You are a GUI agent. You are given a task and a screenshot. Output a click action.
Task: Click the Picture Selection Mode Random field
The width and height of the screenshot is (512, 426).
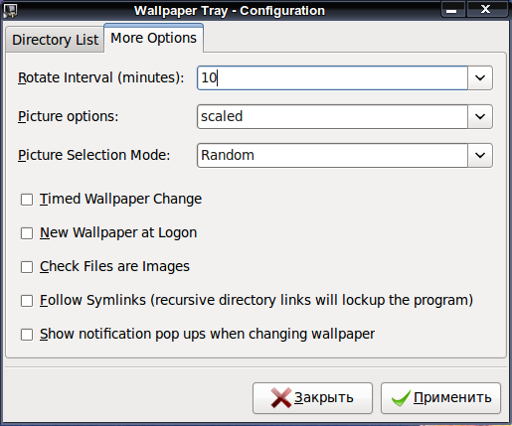[x=332, y=155]
